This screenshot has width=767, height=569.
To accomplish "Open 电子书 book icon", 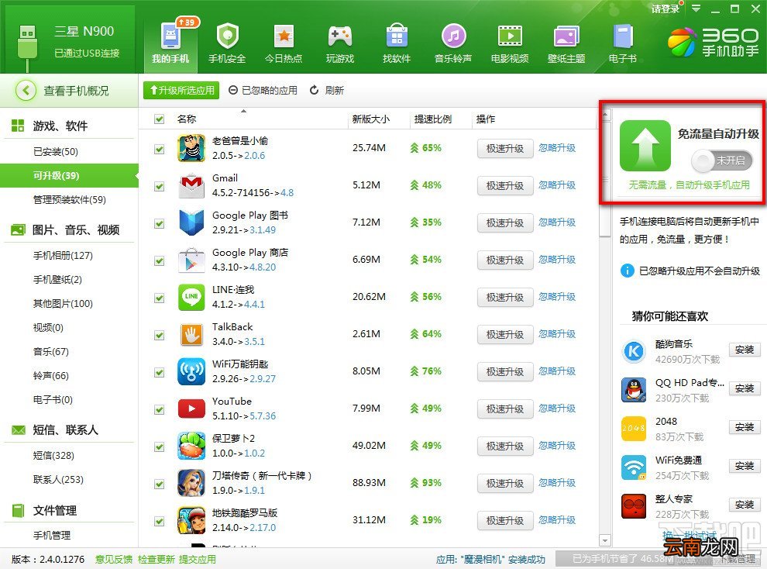I will (x=623, y=36).
